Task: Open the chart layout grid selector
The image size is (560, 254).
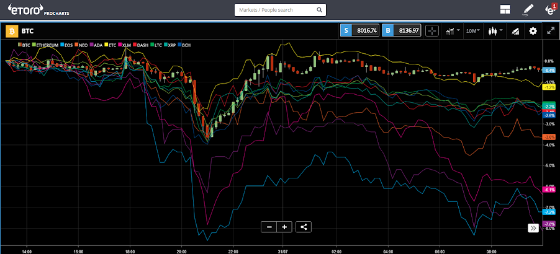Action: click(x=505, y=10)
